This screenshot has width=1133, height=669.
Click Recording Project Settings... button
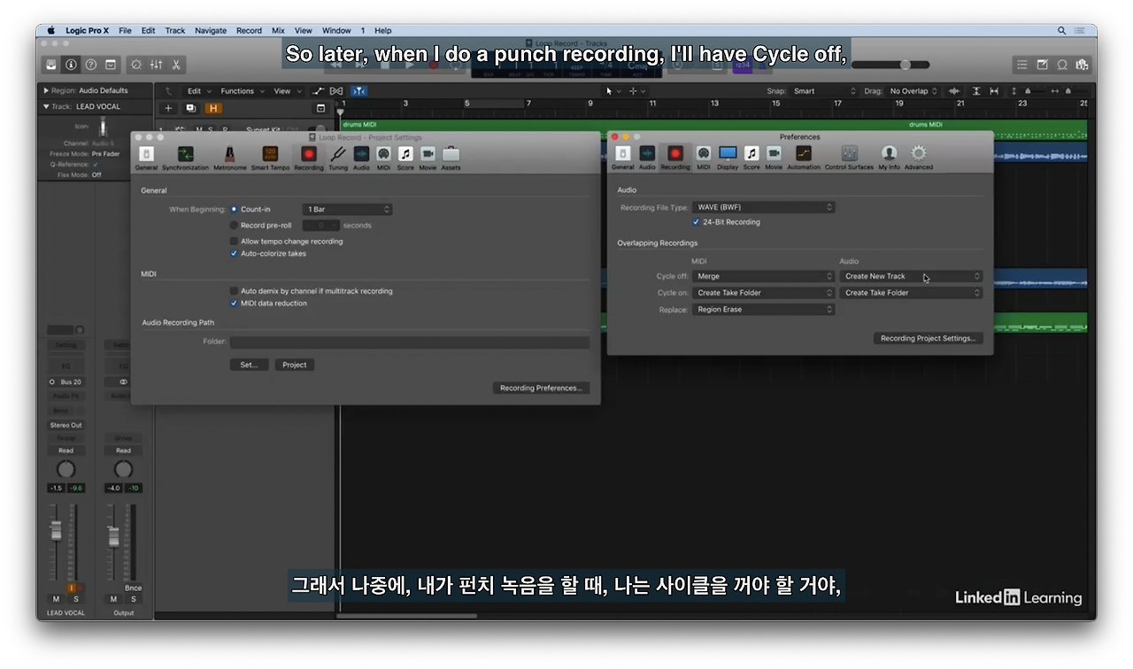pyautogui.click(x=928, y=338)
